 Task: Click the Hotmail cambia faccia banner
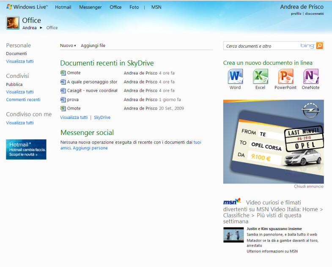tap(26, 149)
